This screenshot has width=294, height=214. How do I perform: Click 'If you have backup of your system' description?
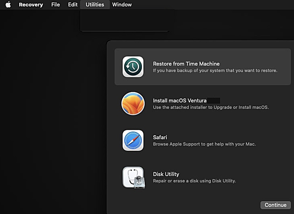click(x=215, y=71)
